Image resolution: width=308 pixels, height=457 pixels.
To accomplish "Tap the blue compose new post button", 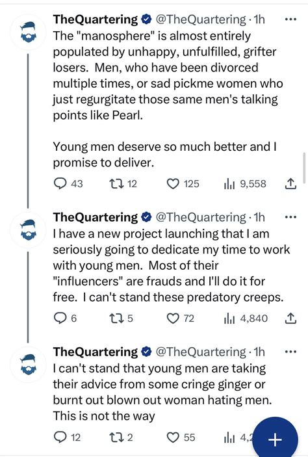I will (x=275, y=439).
